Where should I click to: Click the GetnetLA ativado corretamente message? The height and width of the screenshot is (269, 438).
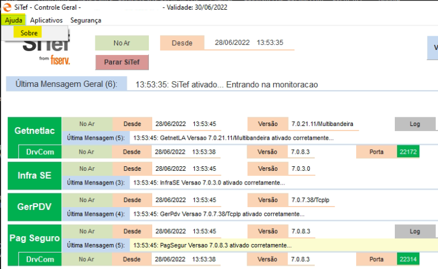[x=233, y=138]
